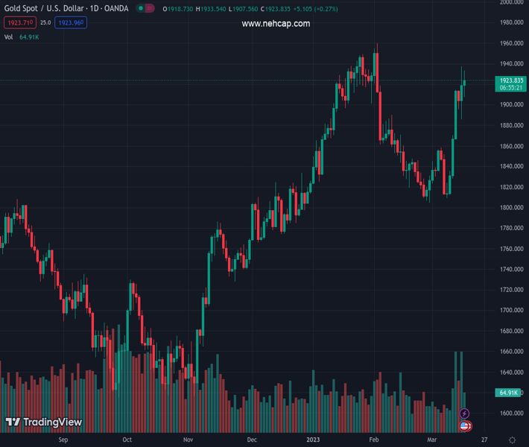Click the US flag economic event icon
The width and height of the screenshot is (529, 447).
click(465, 426)
